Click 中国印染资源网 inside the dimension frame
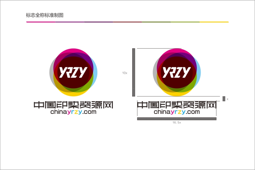 177,105
